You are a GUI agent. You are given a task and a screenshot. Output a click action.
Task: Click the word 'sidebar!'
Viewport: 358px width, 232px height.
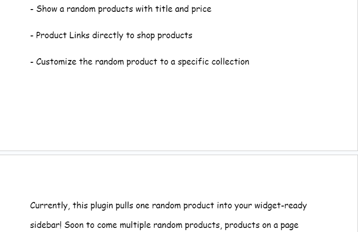pos(45,225)
